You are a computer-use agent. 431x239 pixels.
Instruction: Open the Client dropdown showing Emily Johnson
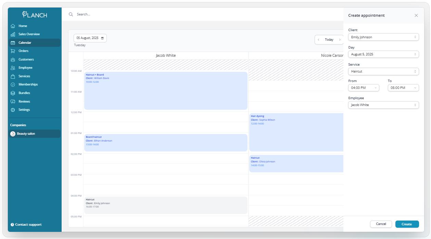coord(383,37)
